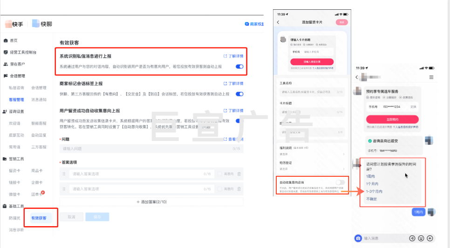This screenshot has height=248, width=450.
Task: Grab first answer option drag handle
Action: coord(64,174)
